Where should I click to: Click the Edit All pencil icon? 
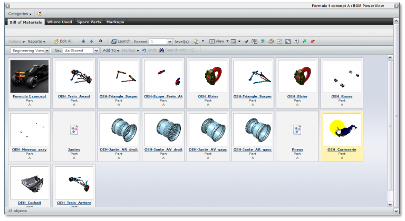click(x=56, y=41)
